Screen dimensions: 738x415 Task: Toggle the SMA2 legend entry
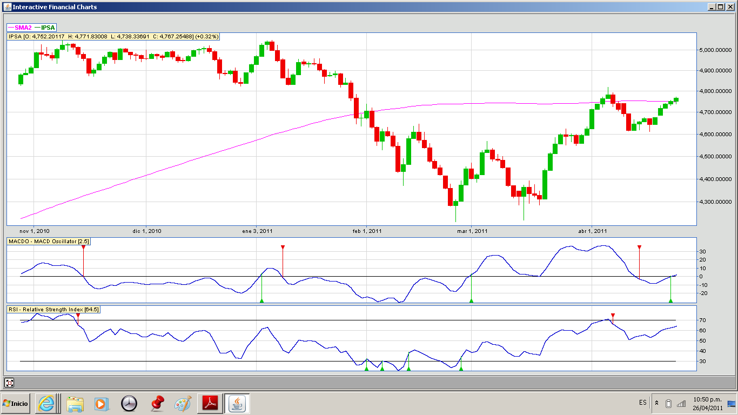click(x=20, y=27)
